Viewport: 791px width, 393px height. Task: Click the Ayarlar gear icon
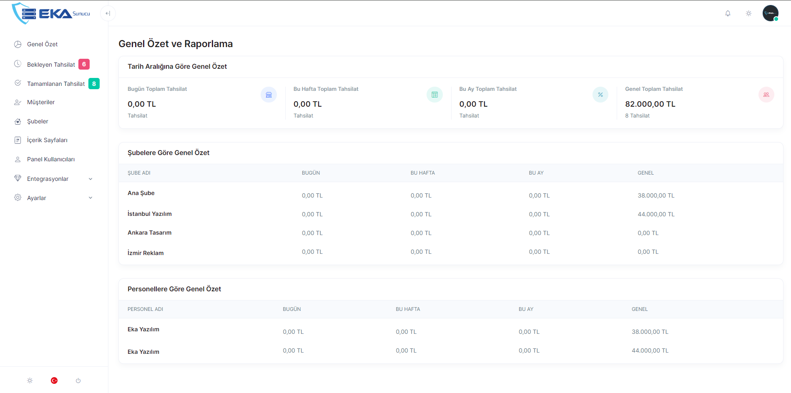18,198
